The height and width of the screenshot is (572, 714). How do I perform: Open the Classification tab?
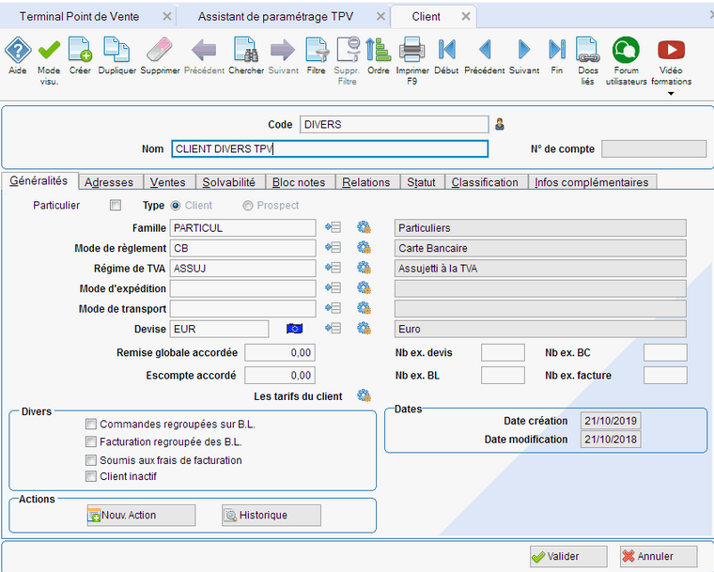485,182
